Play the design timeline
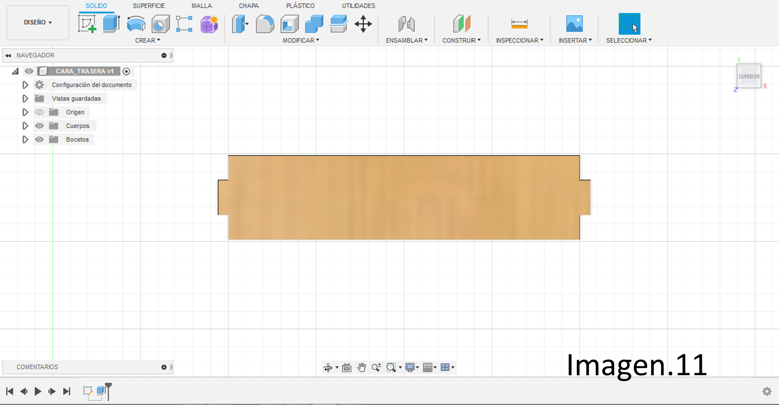779x405 pixels. tap(38, 391)
